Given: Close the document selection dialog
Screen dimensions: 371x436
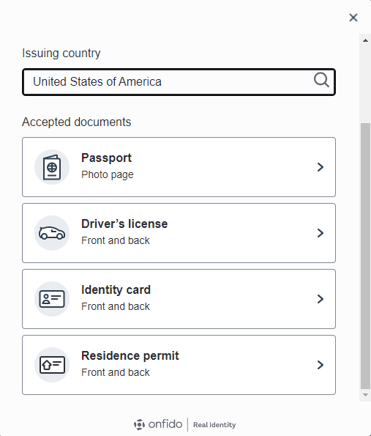Looking at the screenshot, I should [353, 18].
